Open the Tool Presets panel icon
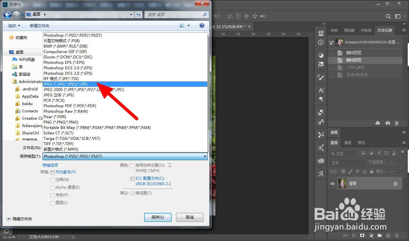The image size is (409, 241). click(321, 135)
